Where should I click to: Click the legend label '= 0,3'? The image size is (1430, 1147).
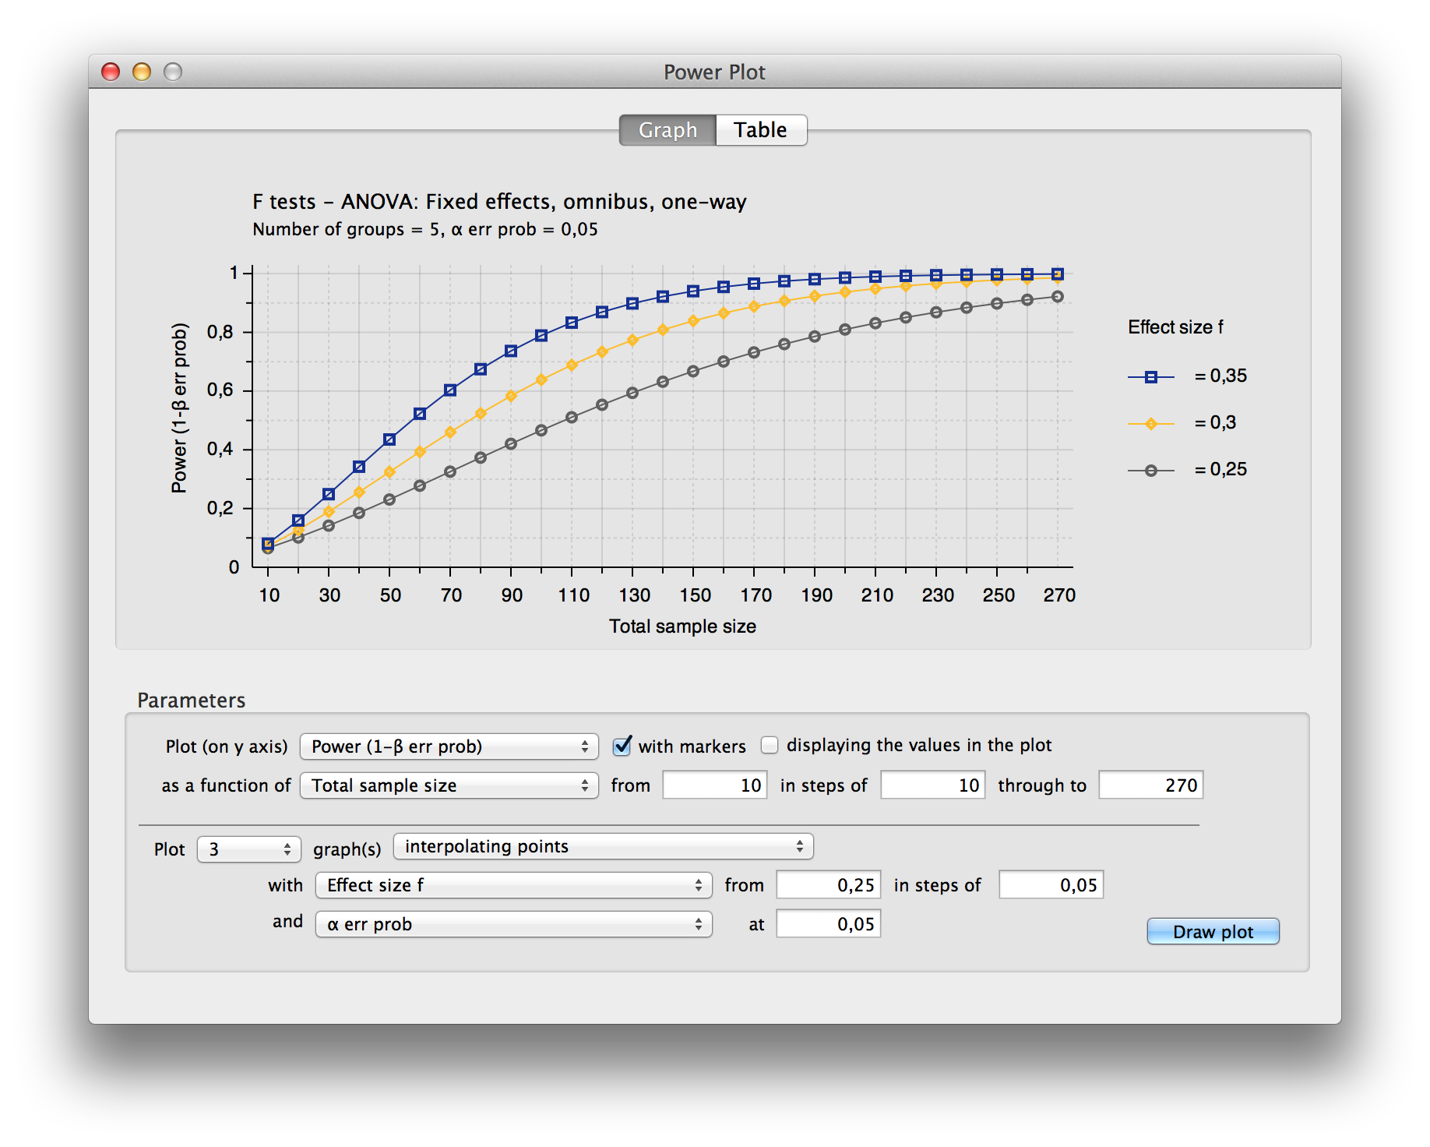(1215, 422)
